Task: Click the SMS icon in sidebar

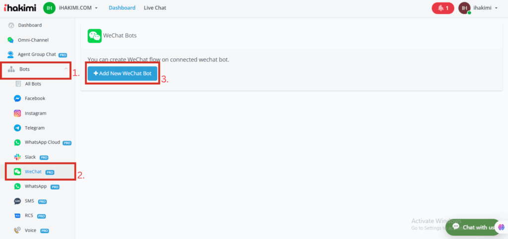Action: pos(17,201)
